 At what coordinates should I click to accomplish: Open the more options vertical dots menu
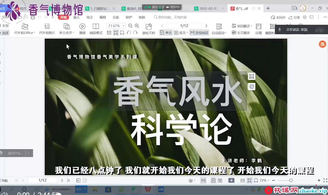318,17
